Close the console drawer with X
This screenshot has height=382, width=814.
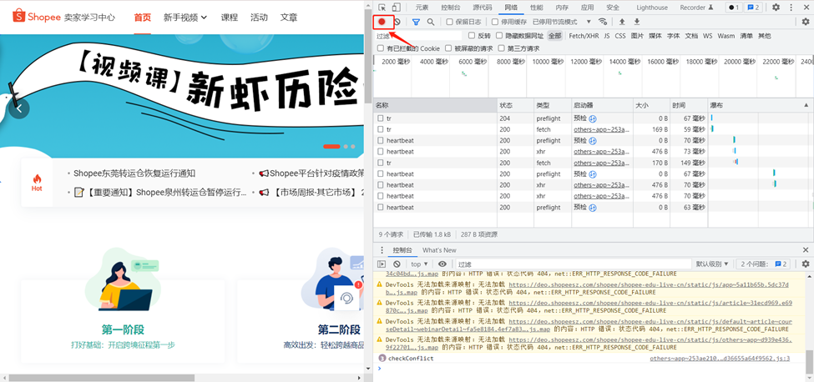[x=806, y=250]
